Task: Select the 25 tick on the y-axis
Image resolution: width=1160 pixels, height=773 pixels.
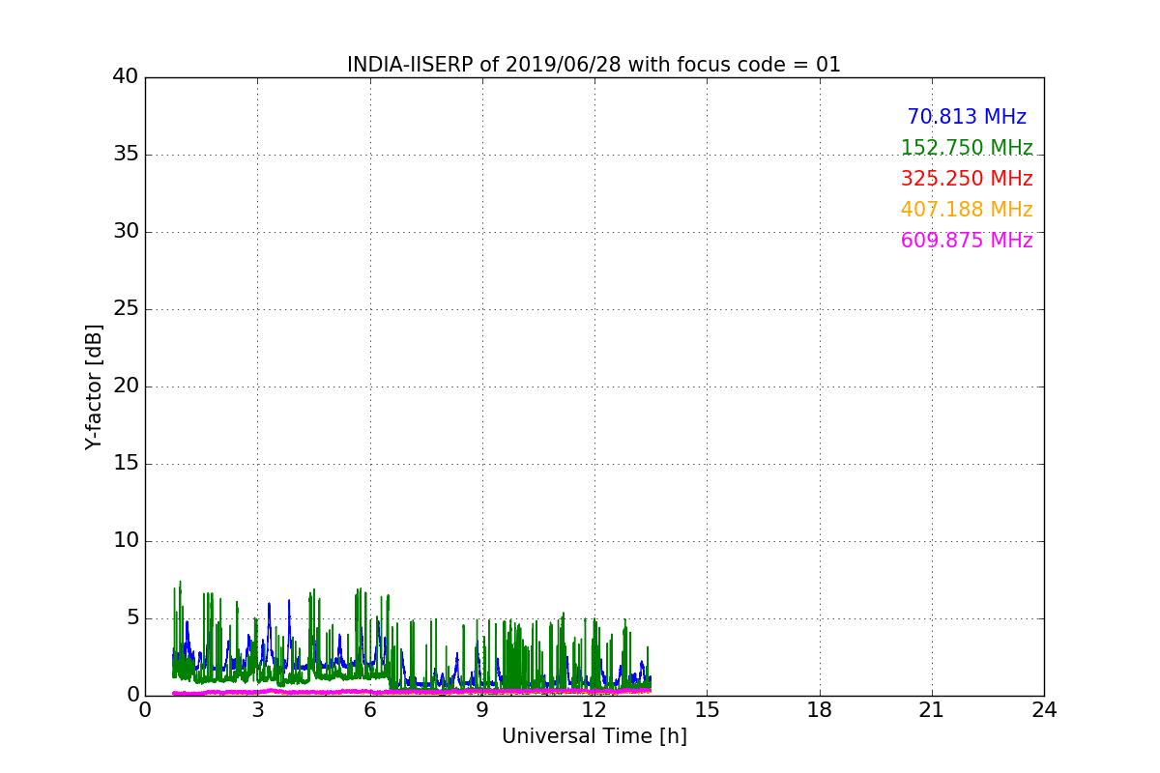Action: point(126,309)
